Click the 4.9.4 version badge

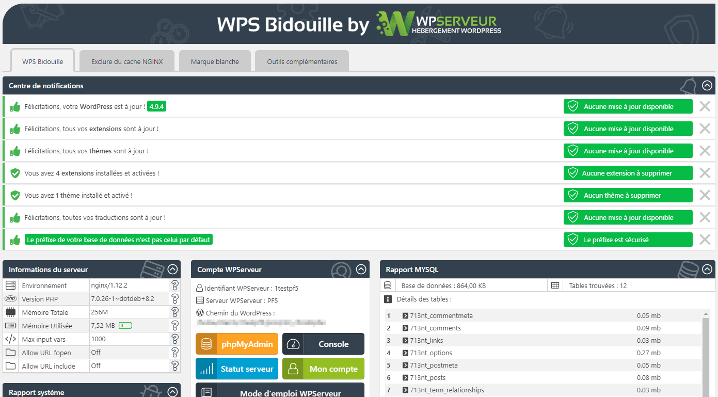(x=156, y=106)
